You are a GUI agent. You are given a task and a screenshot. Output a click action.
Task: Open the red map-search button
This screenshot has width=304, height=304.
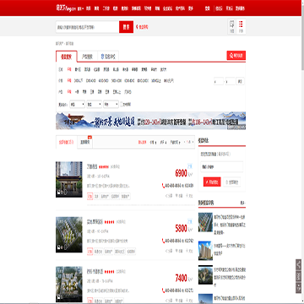click(x=236, y=56)
